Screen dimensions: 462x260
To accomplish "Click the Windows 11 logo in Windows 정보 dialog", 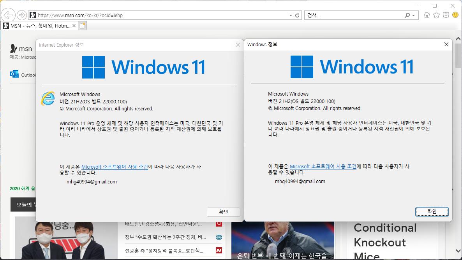I will click(x=352, y=67).
